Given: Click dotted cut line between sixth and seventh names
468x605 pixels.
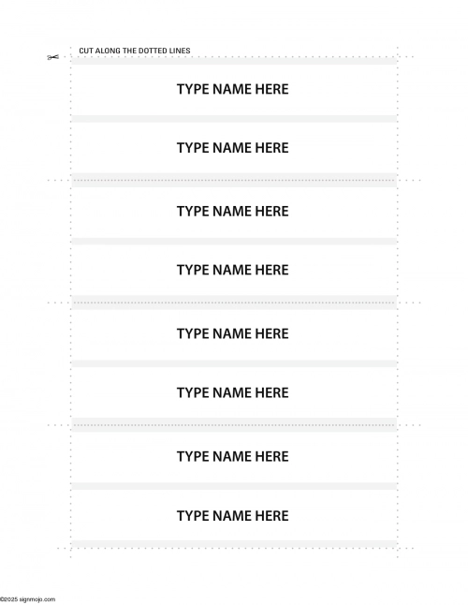Looking at the screenshot, I should point(234,425).
